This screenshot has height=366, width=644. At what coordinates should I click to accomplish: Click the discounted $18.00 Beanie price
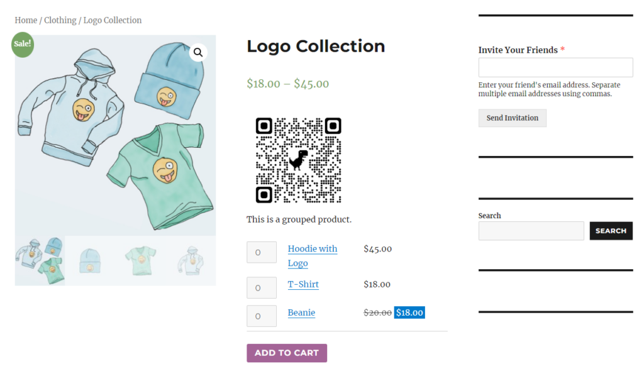tap(409, 312)
